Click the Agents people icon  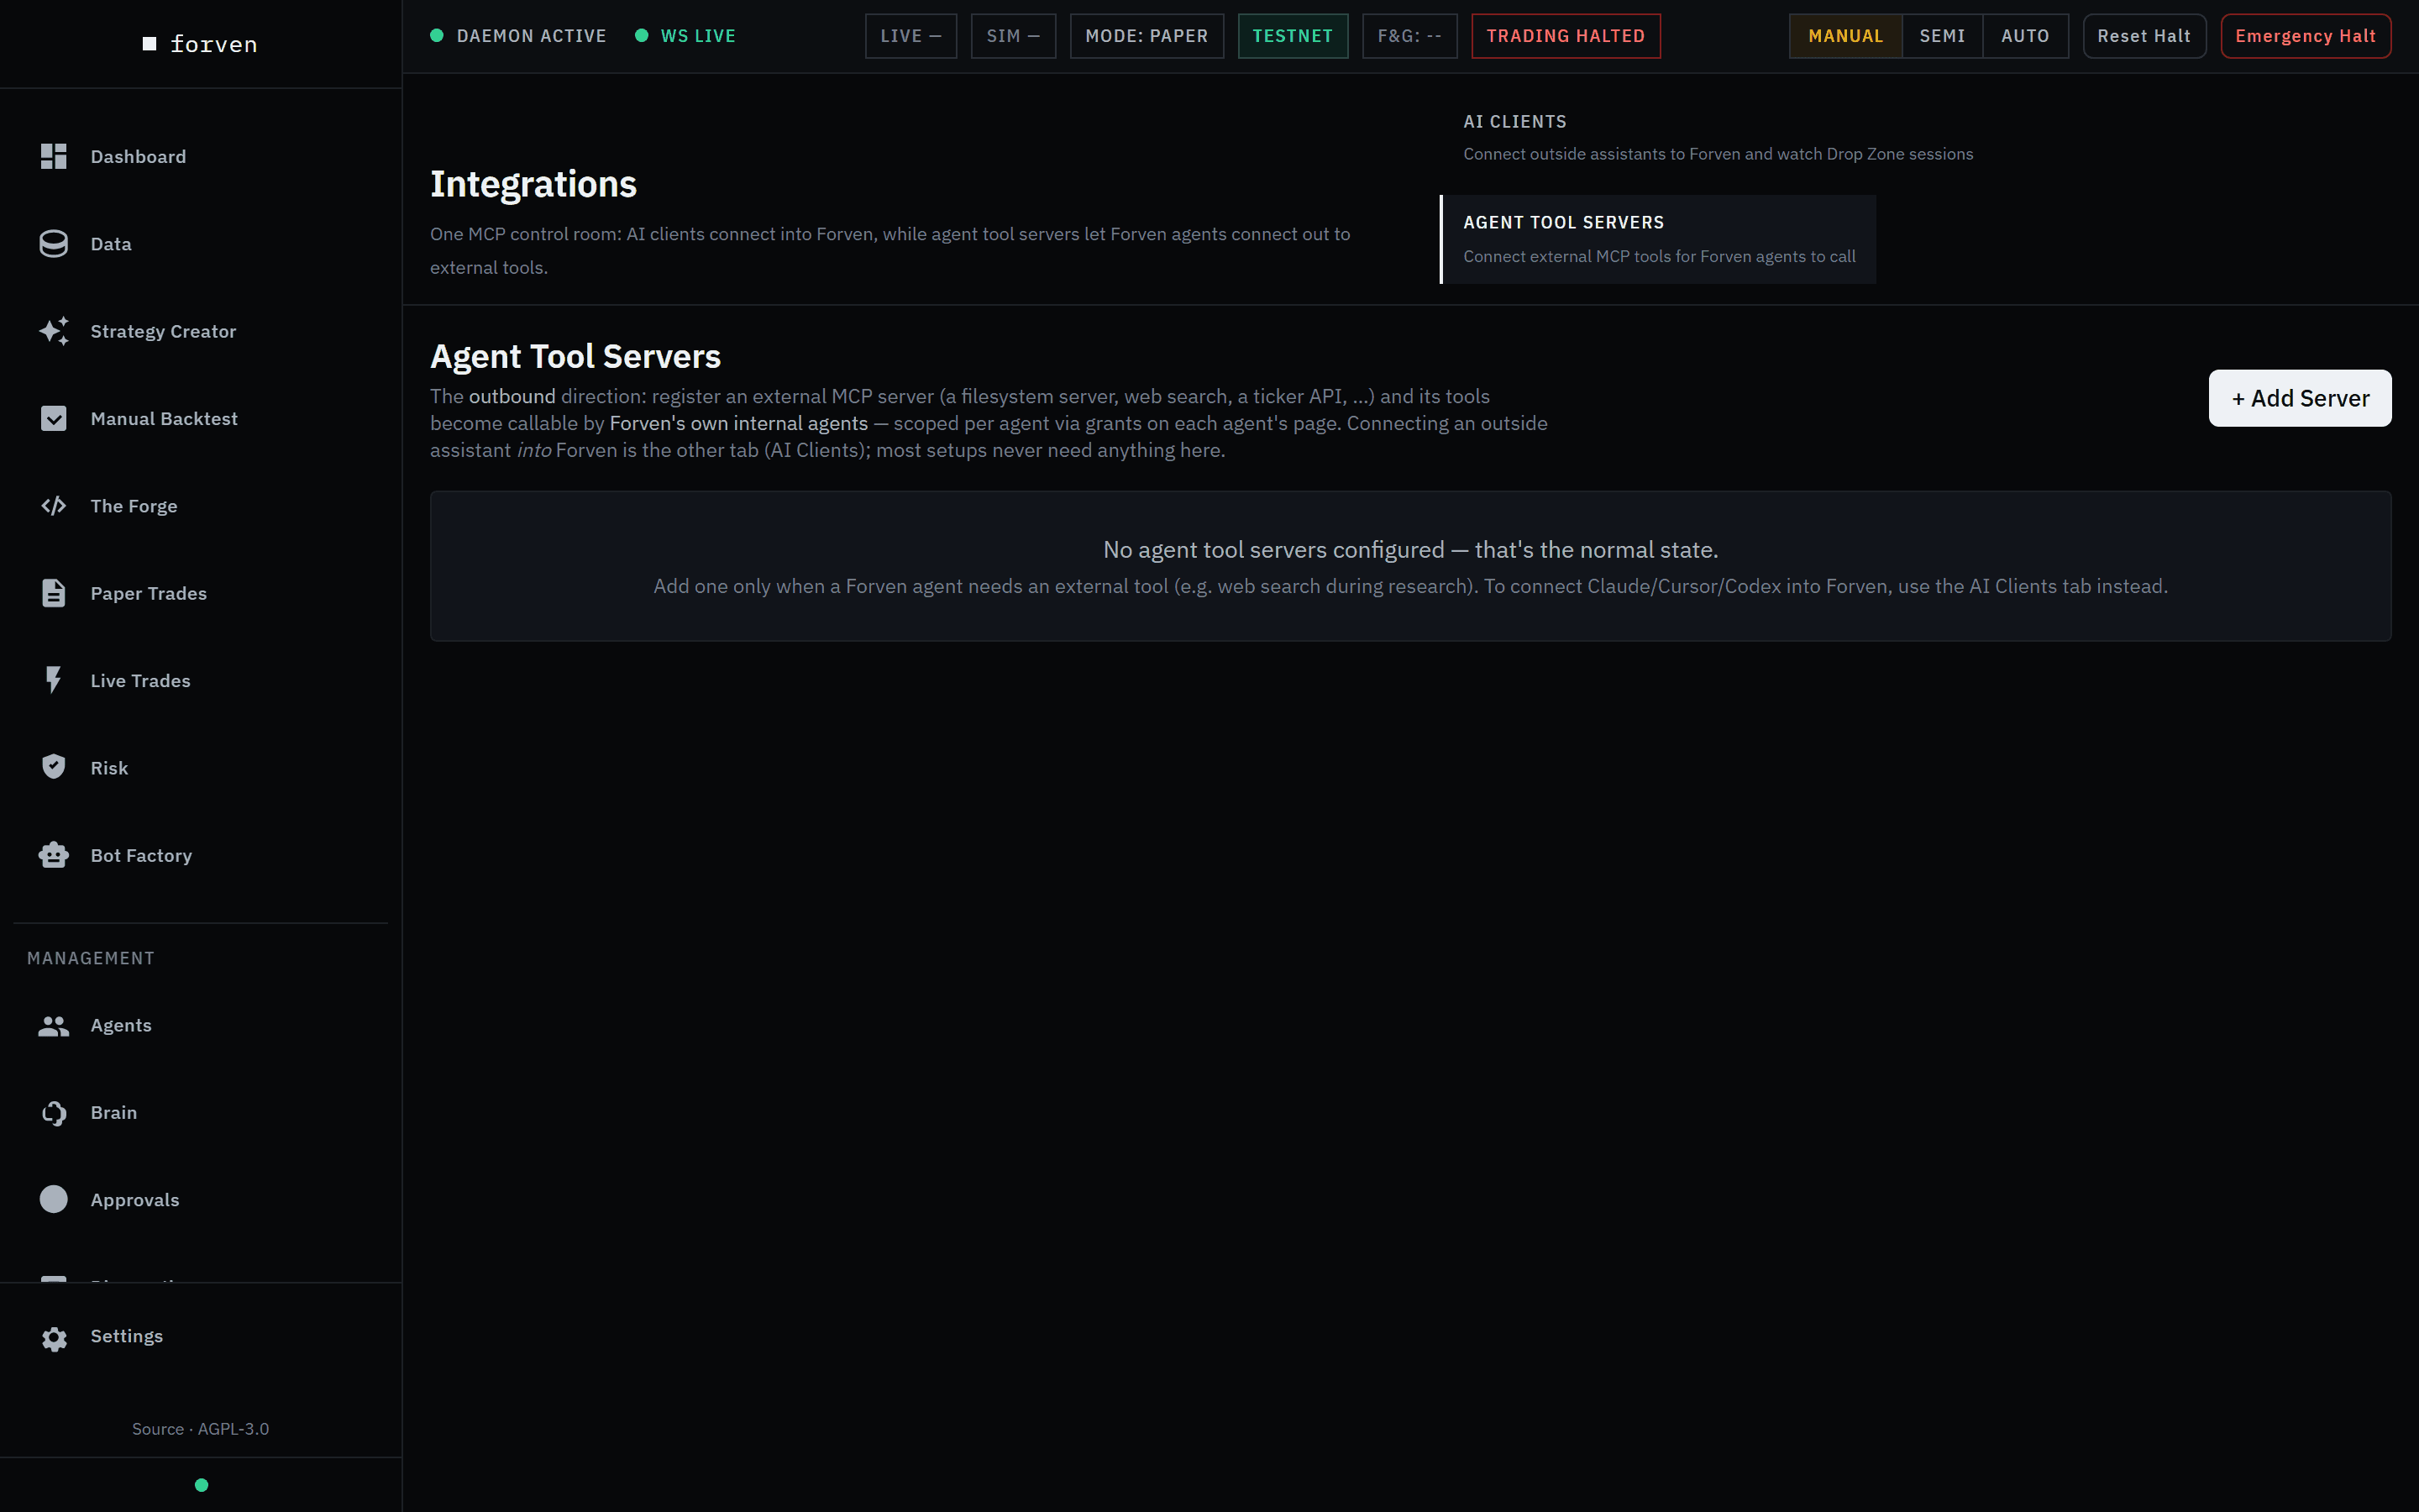pyautogui.click(x=54, y=1025)
